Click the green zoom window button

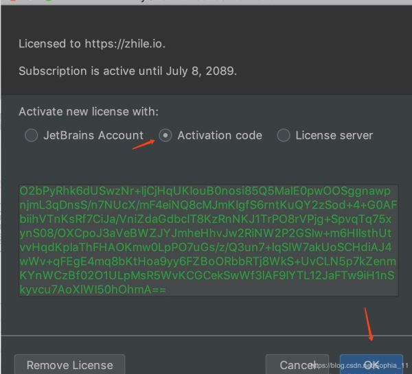tap(49, 1)
